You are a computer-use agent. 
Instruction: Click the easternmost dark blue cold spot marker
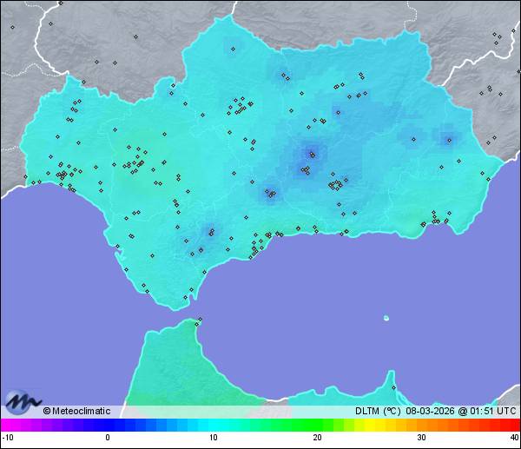(x=448, y=138)
